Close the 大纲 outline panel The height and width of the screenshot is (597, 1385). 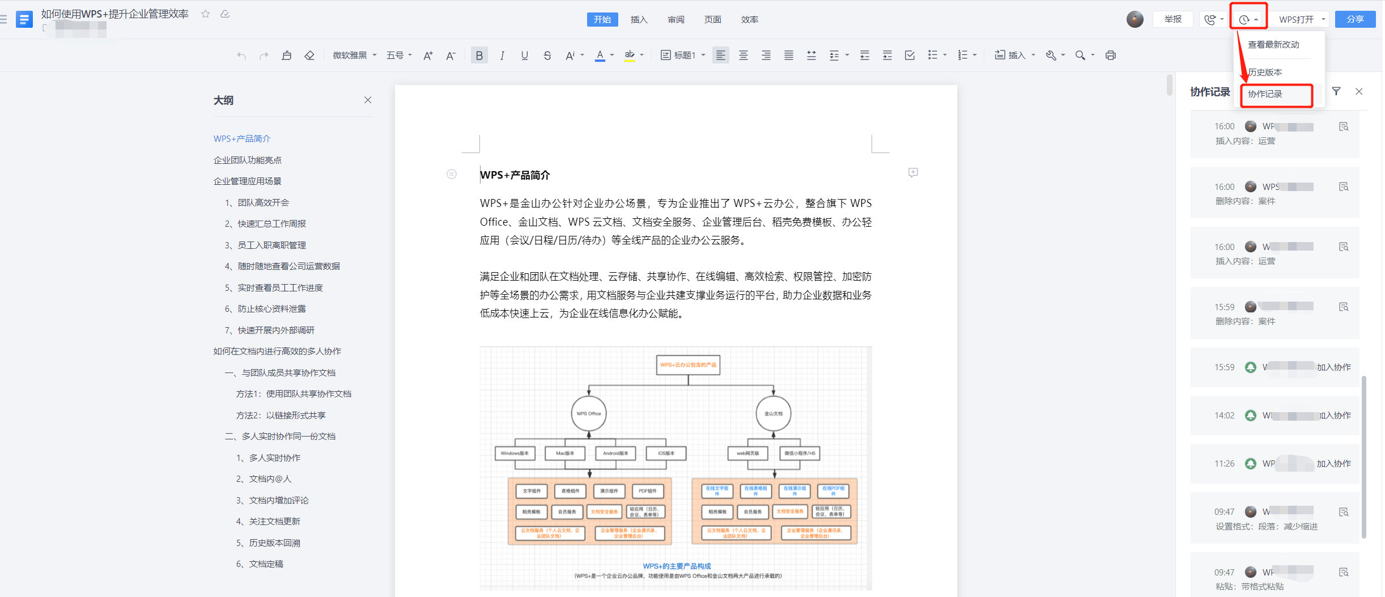point(368,100)
